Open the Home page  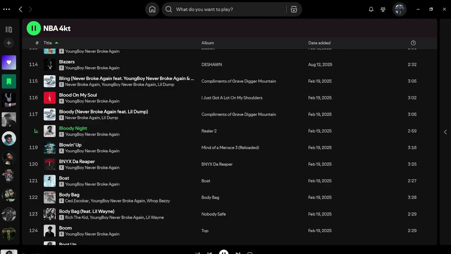[x=152, y=10]
